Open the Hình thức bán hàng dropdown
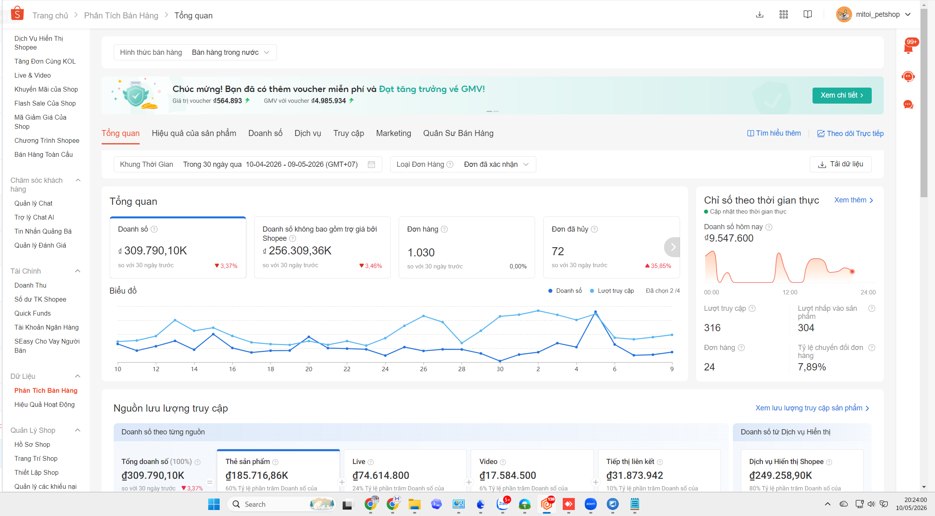Screen dimensions: 935x516 [195, 52]
